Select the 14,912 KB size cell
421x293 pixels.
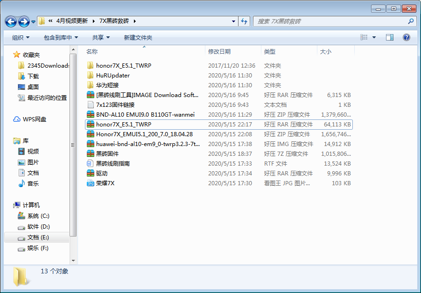point(337,144)
